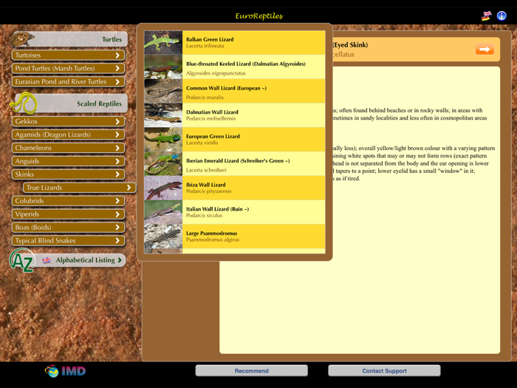
Task: Open Iberian Emerald Lizard photo thumbnail
Action: pos(163,163)
